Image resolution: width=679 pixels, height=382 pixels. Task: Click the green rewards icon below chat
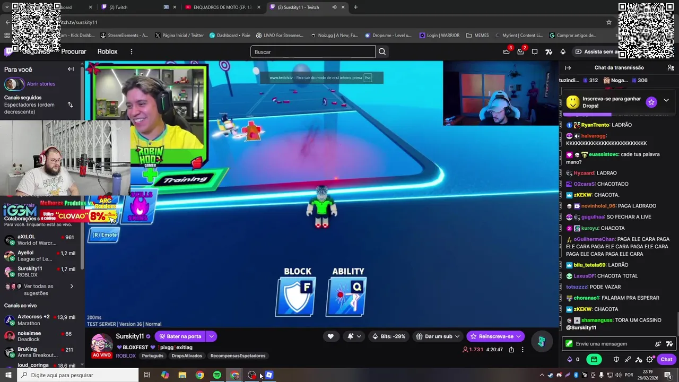(x=594, y=359)
